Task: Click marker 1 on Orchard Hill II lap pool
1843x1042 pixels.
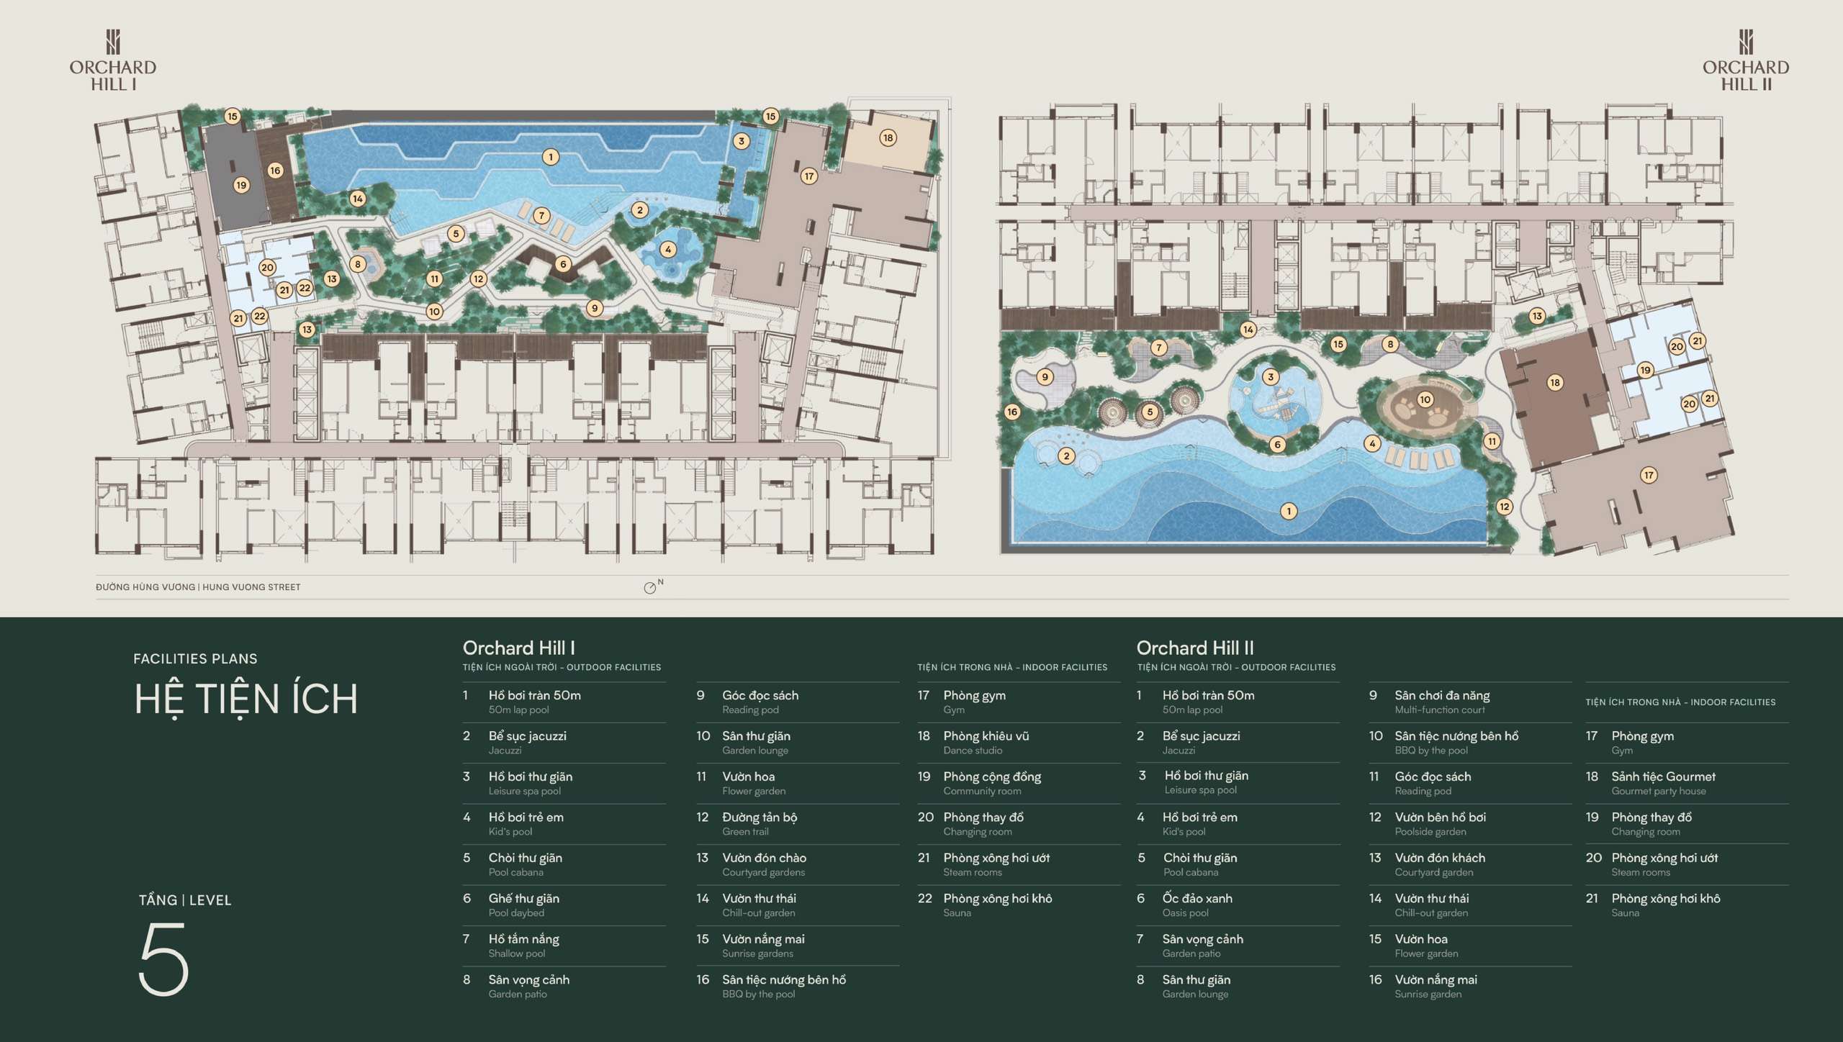Action: (1289, 511)
